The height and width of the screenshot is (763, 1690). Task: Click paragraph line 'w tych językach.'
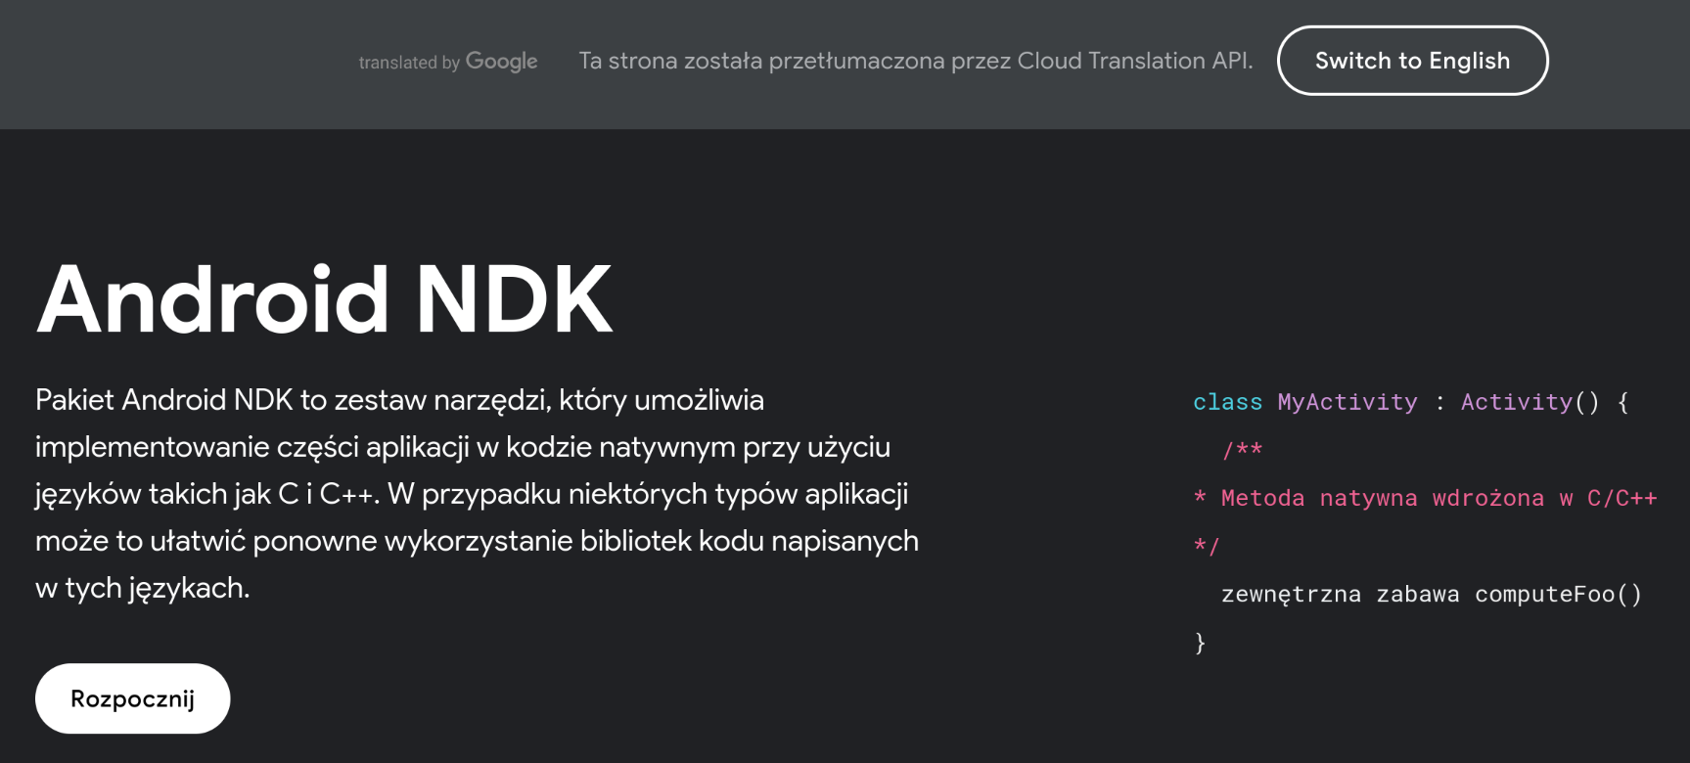(x=143, y=588)
